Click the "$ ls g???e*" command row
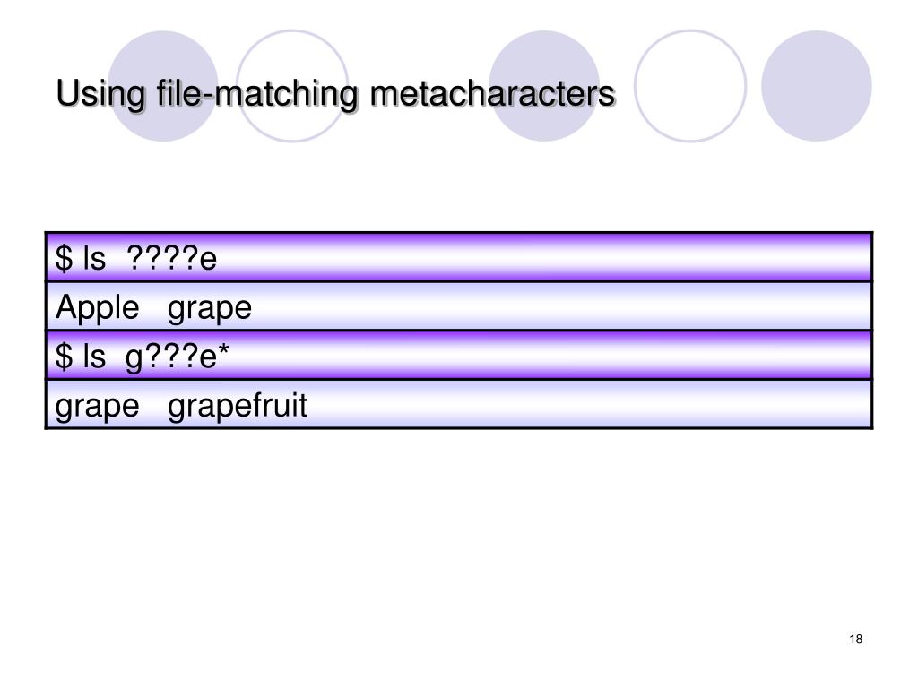The height and width of the screenshot is (688, 918). click(459, 356)
